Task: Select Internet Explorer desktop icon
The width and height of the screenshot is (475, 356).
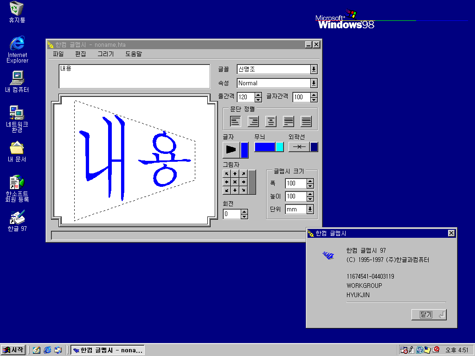Action: (17, 49)
